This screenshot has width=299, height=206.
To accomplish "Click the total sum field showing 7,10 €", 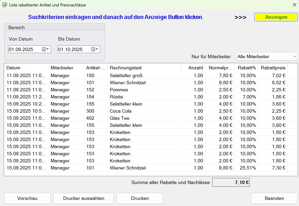I will (x=231, y=182).
